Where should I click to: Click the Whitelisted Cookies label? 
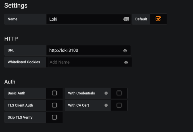coord(24,62)
